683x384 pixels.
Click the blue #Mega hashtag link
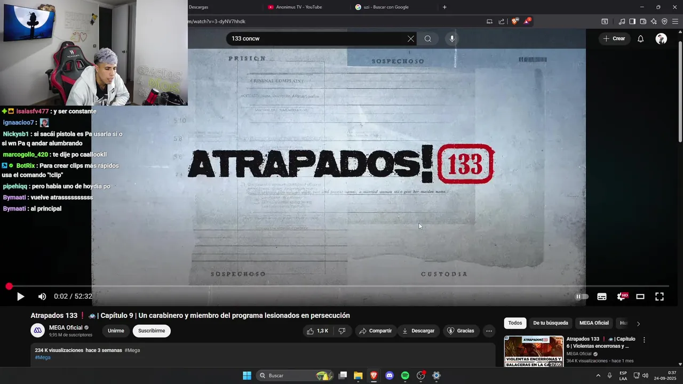(x=43, y=357)
